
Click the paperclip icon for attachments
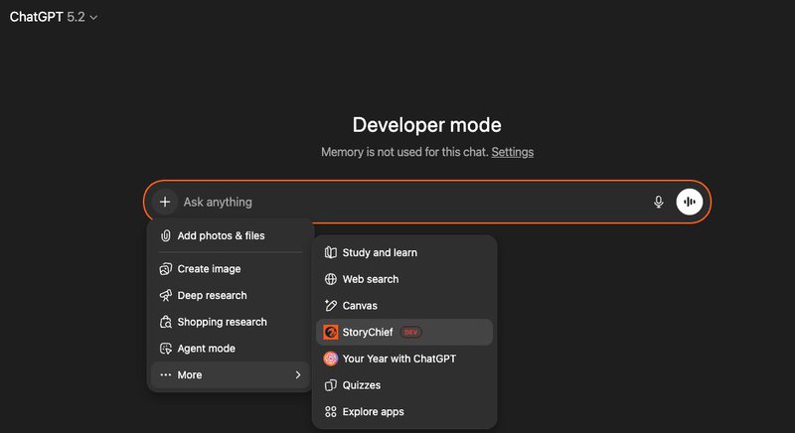[x=165, y=235]
